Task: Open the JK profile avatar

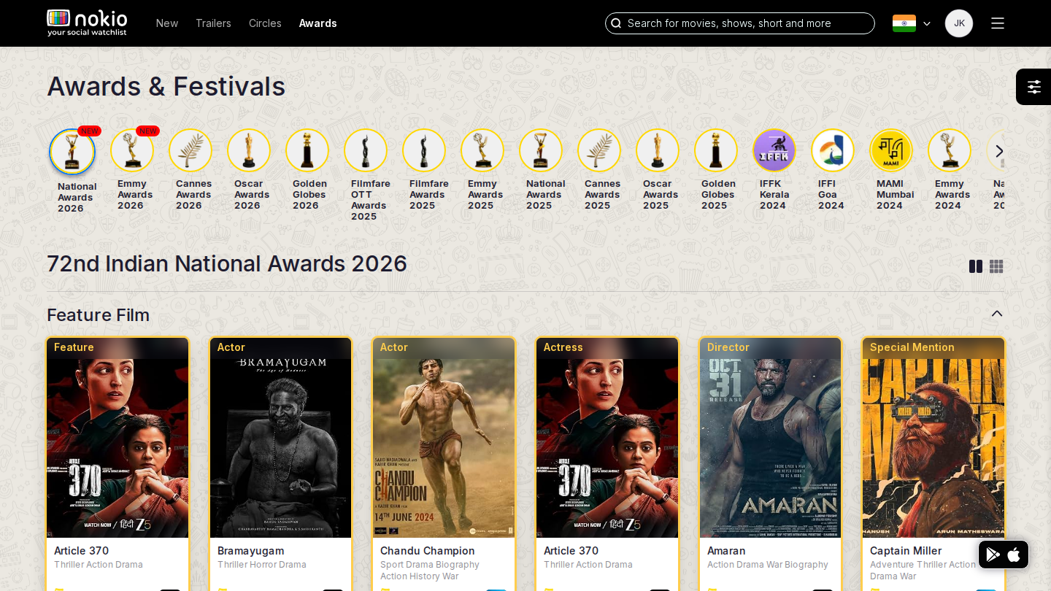Action: tap(959, 23)
